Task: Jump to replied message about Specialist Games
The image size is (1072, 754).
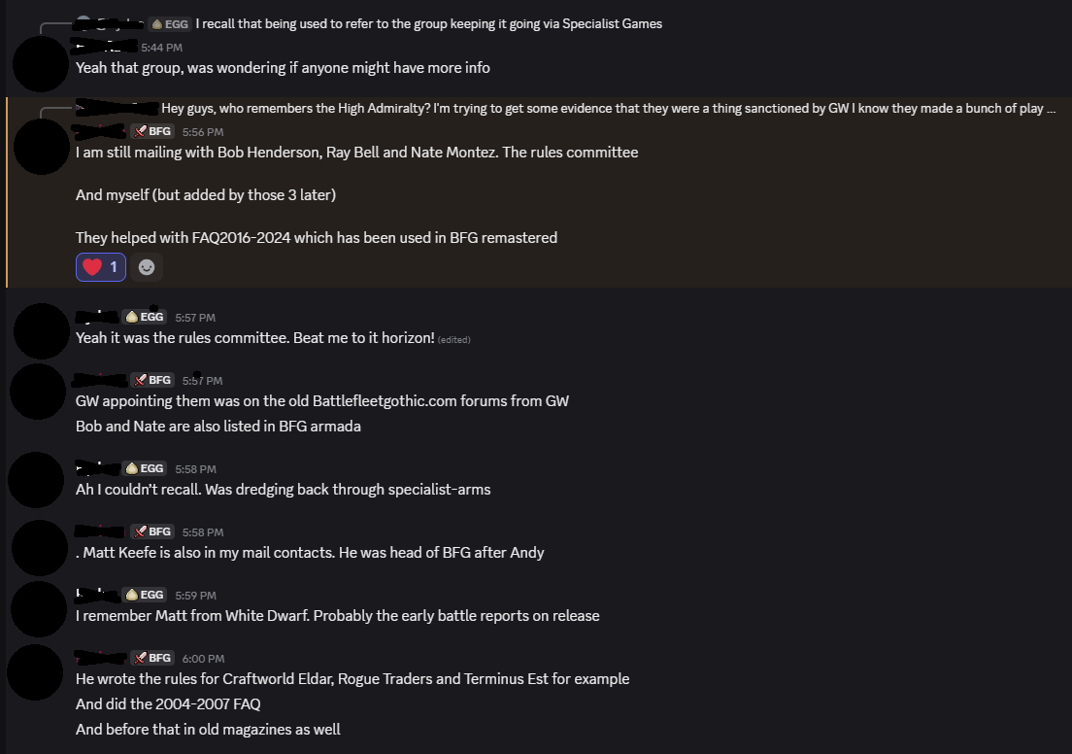Action: (x=428, y=23)
